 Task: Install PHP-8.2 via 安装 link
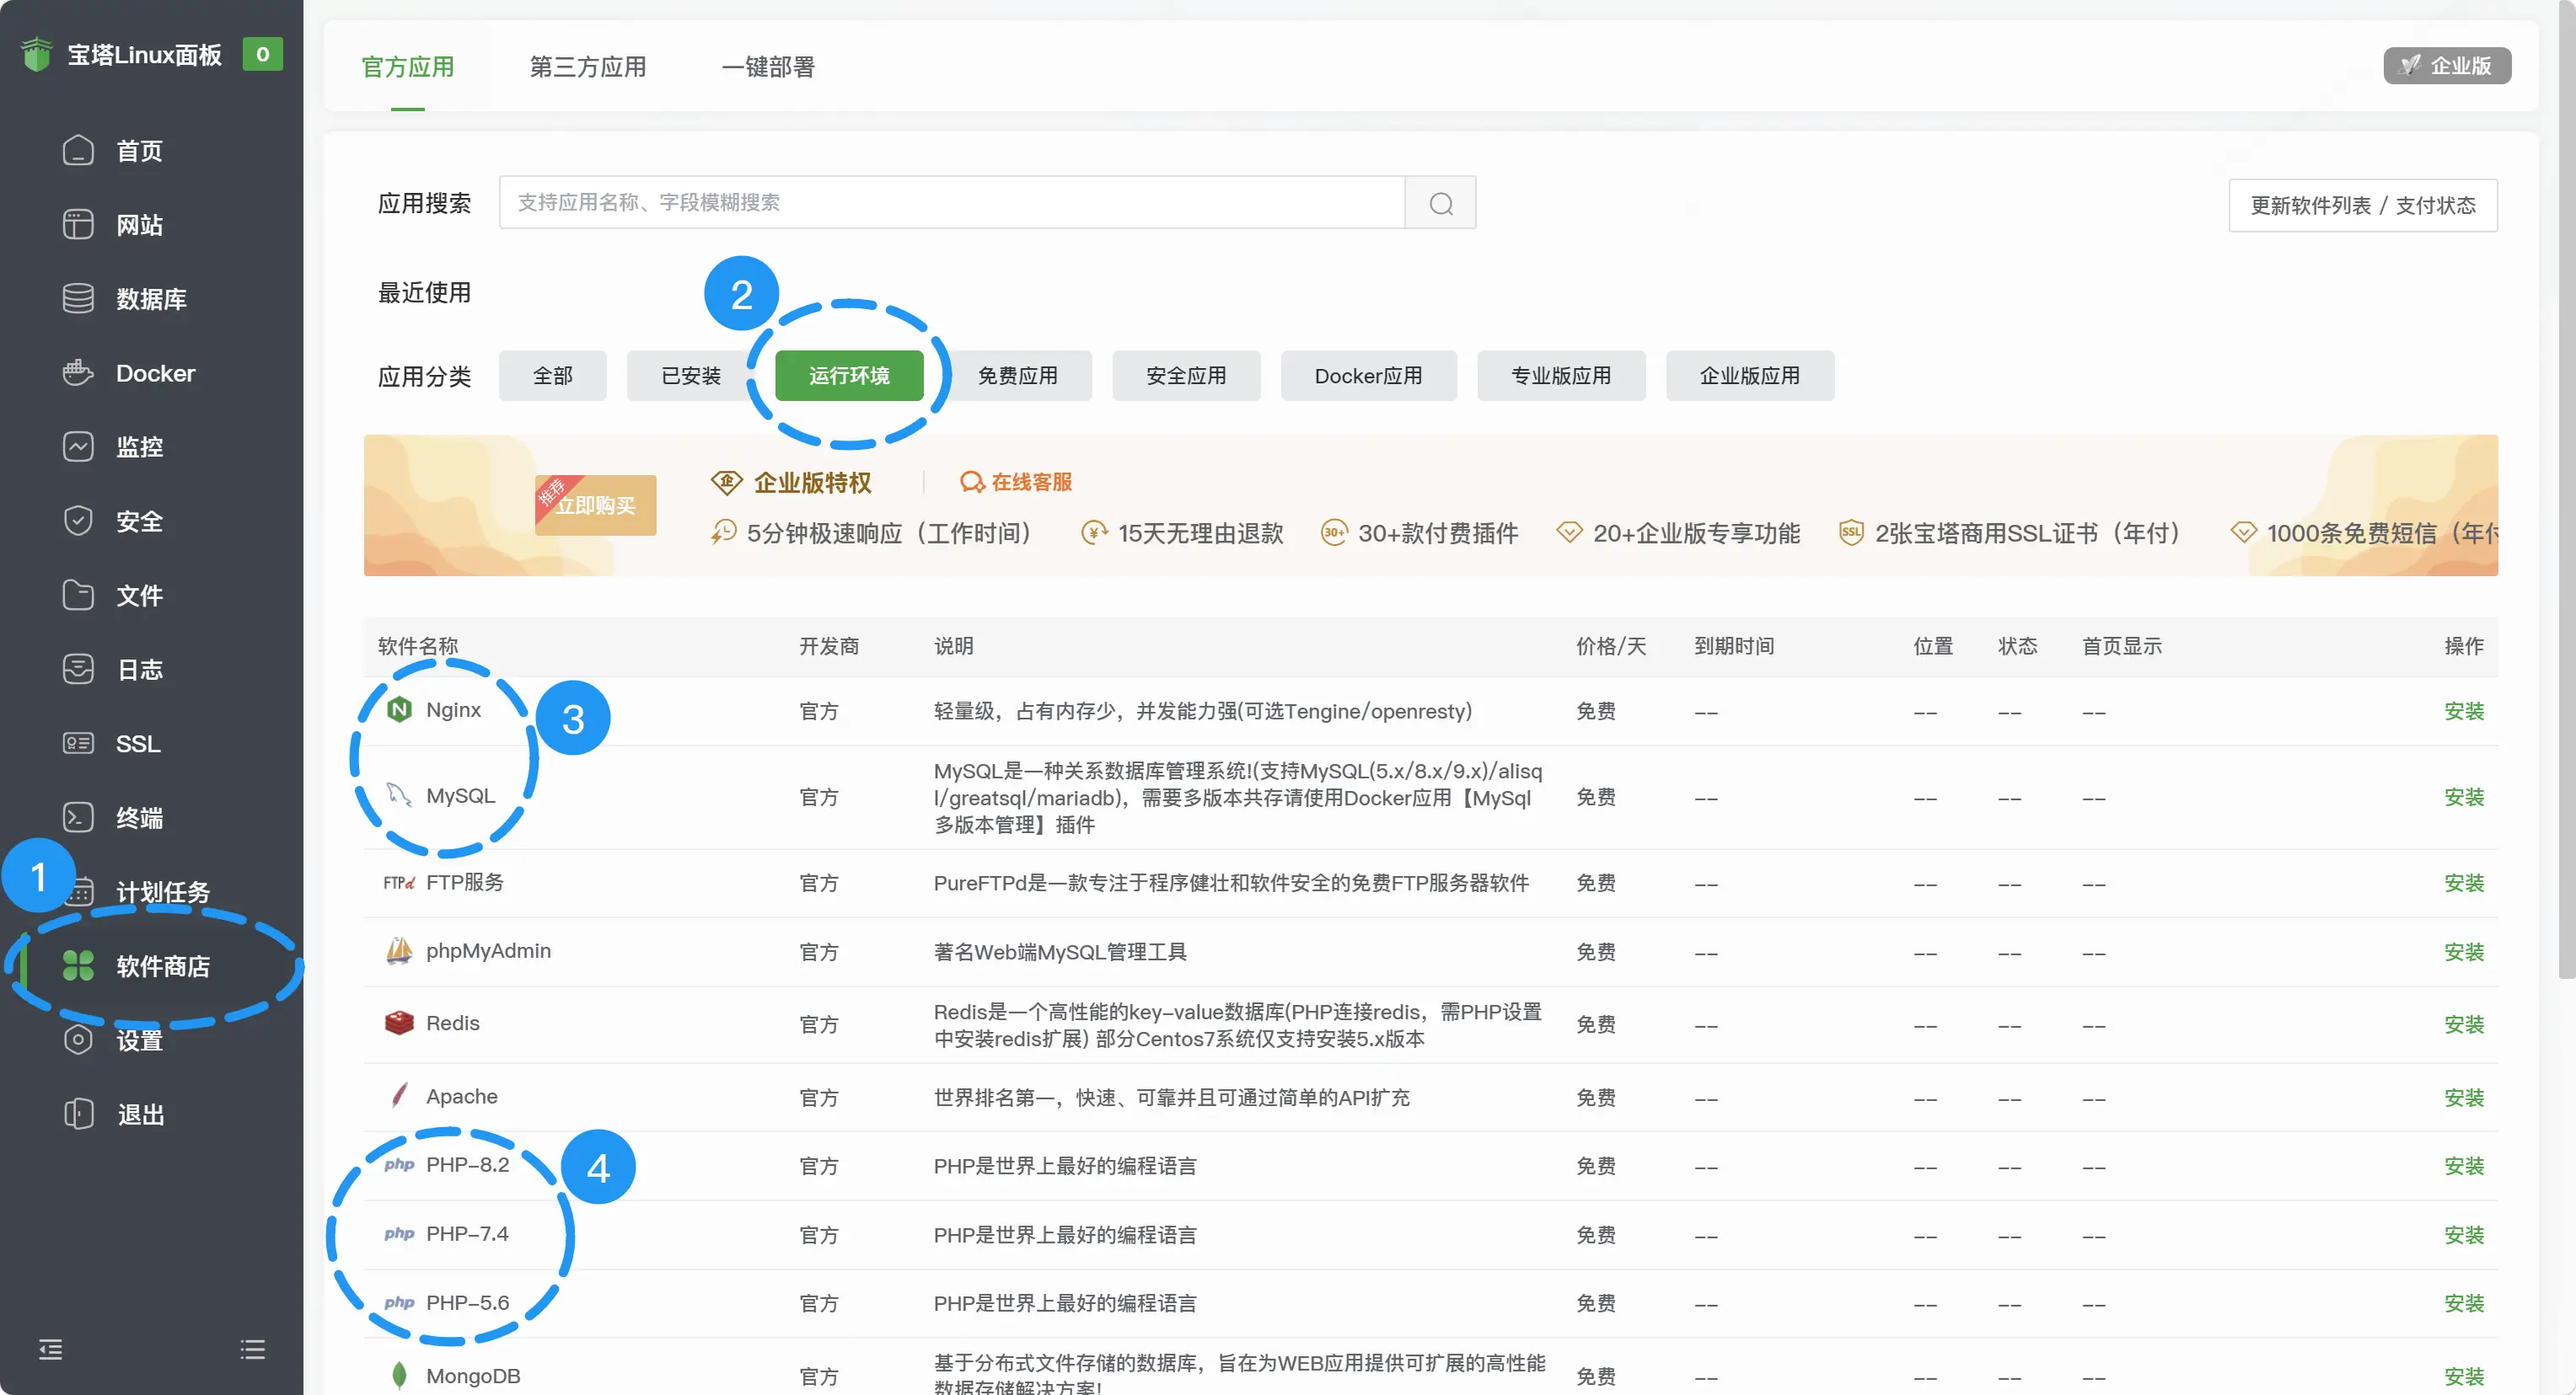point(2464,1166)
